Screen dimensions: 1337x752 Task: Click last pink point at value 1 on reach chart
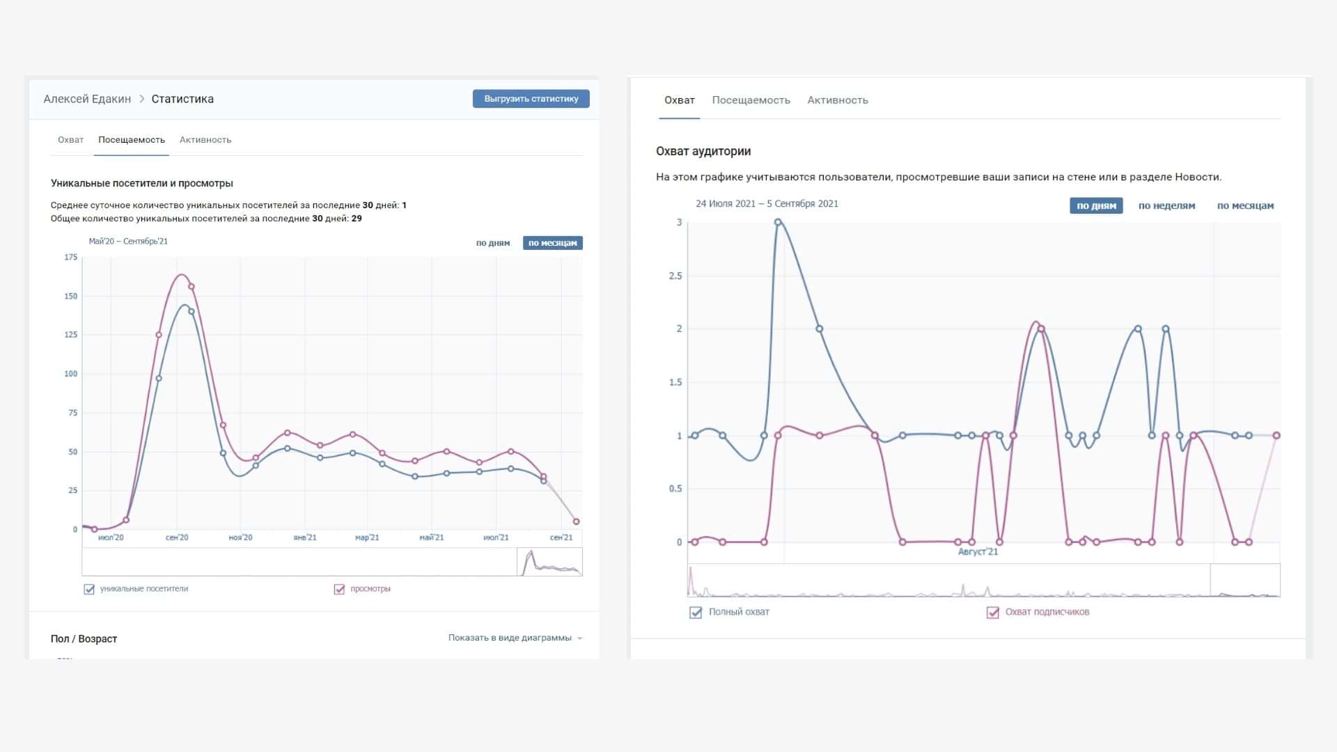(x=1276, y=436)
